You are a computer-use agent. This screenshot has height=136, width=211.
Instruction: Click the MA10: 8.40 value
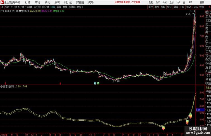pyautogui.click(x=35, y=11)
